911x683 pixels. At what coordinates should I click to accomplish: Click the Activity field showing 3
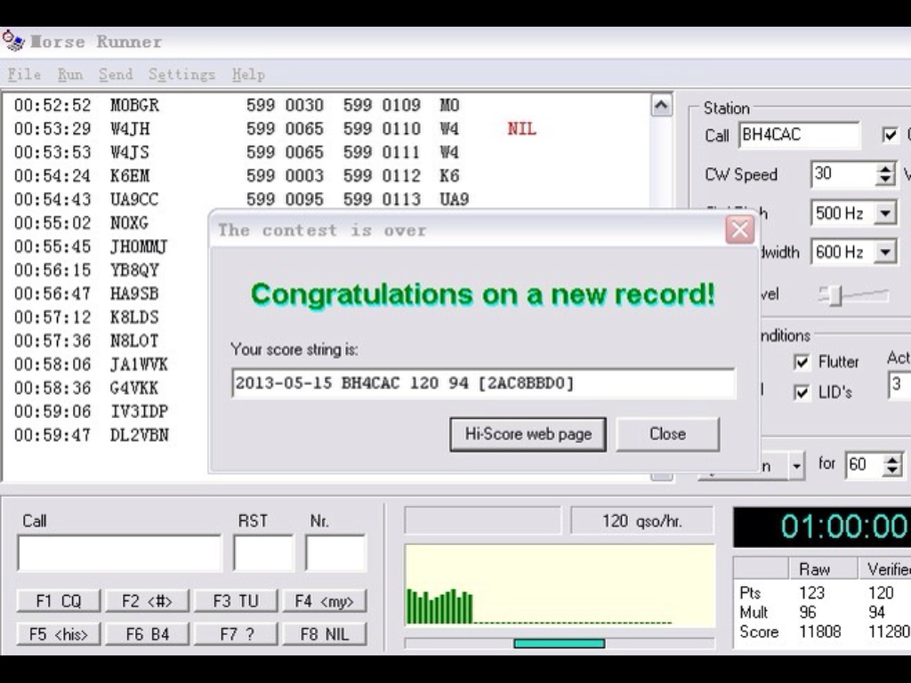tap(899, 384)
